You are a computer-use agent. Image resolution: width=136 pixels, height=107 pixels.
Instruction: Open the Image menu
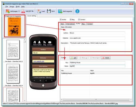pos(12,7)
